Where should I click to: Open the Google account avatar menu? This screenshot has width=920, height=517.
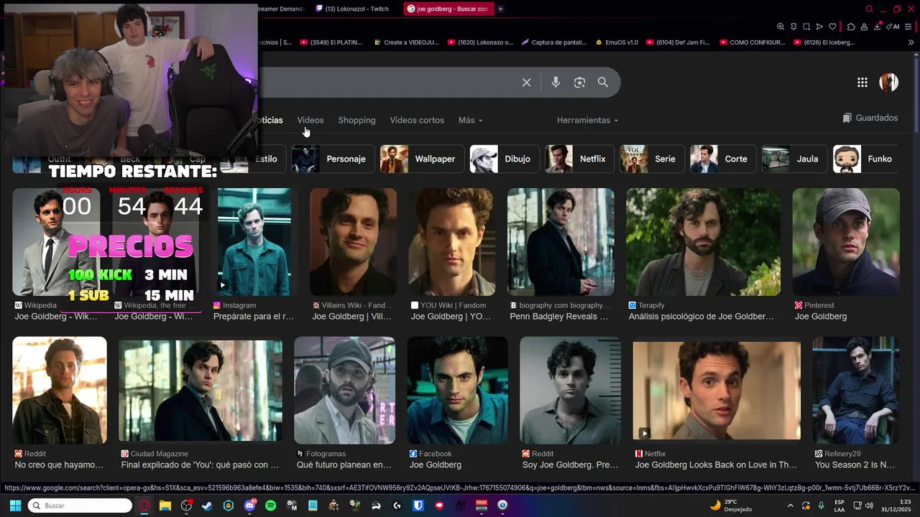[889, 82]
